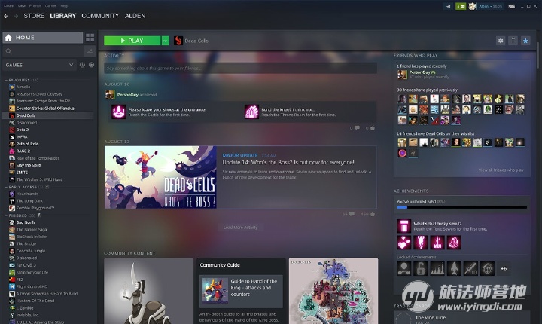Open advanced filter icon next to search
Screen dimensions: 542x324
90,51
